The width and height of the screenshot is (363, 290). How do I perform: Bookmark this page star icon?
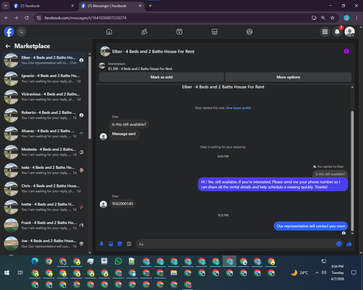click(x=333, y=17)
